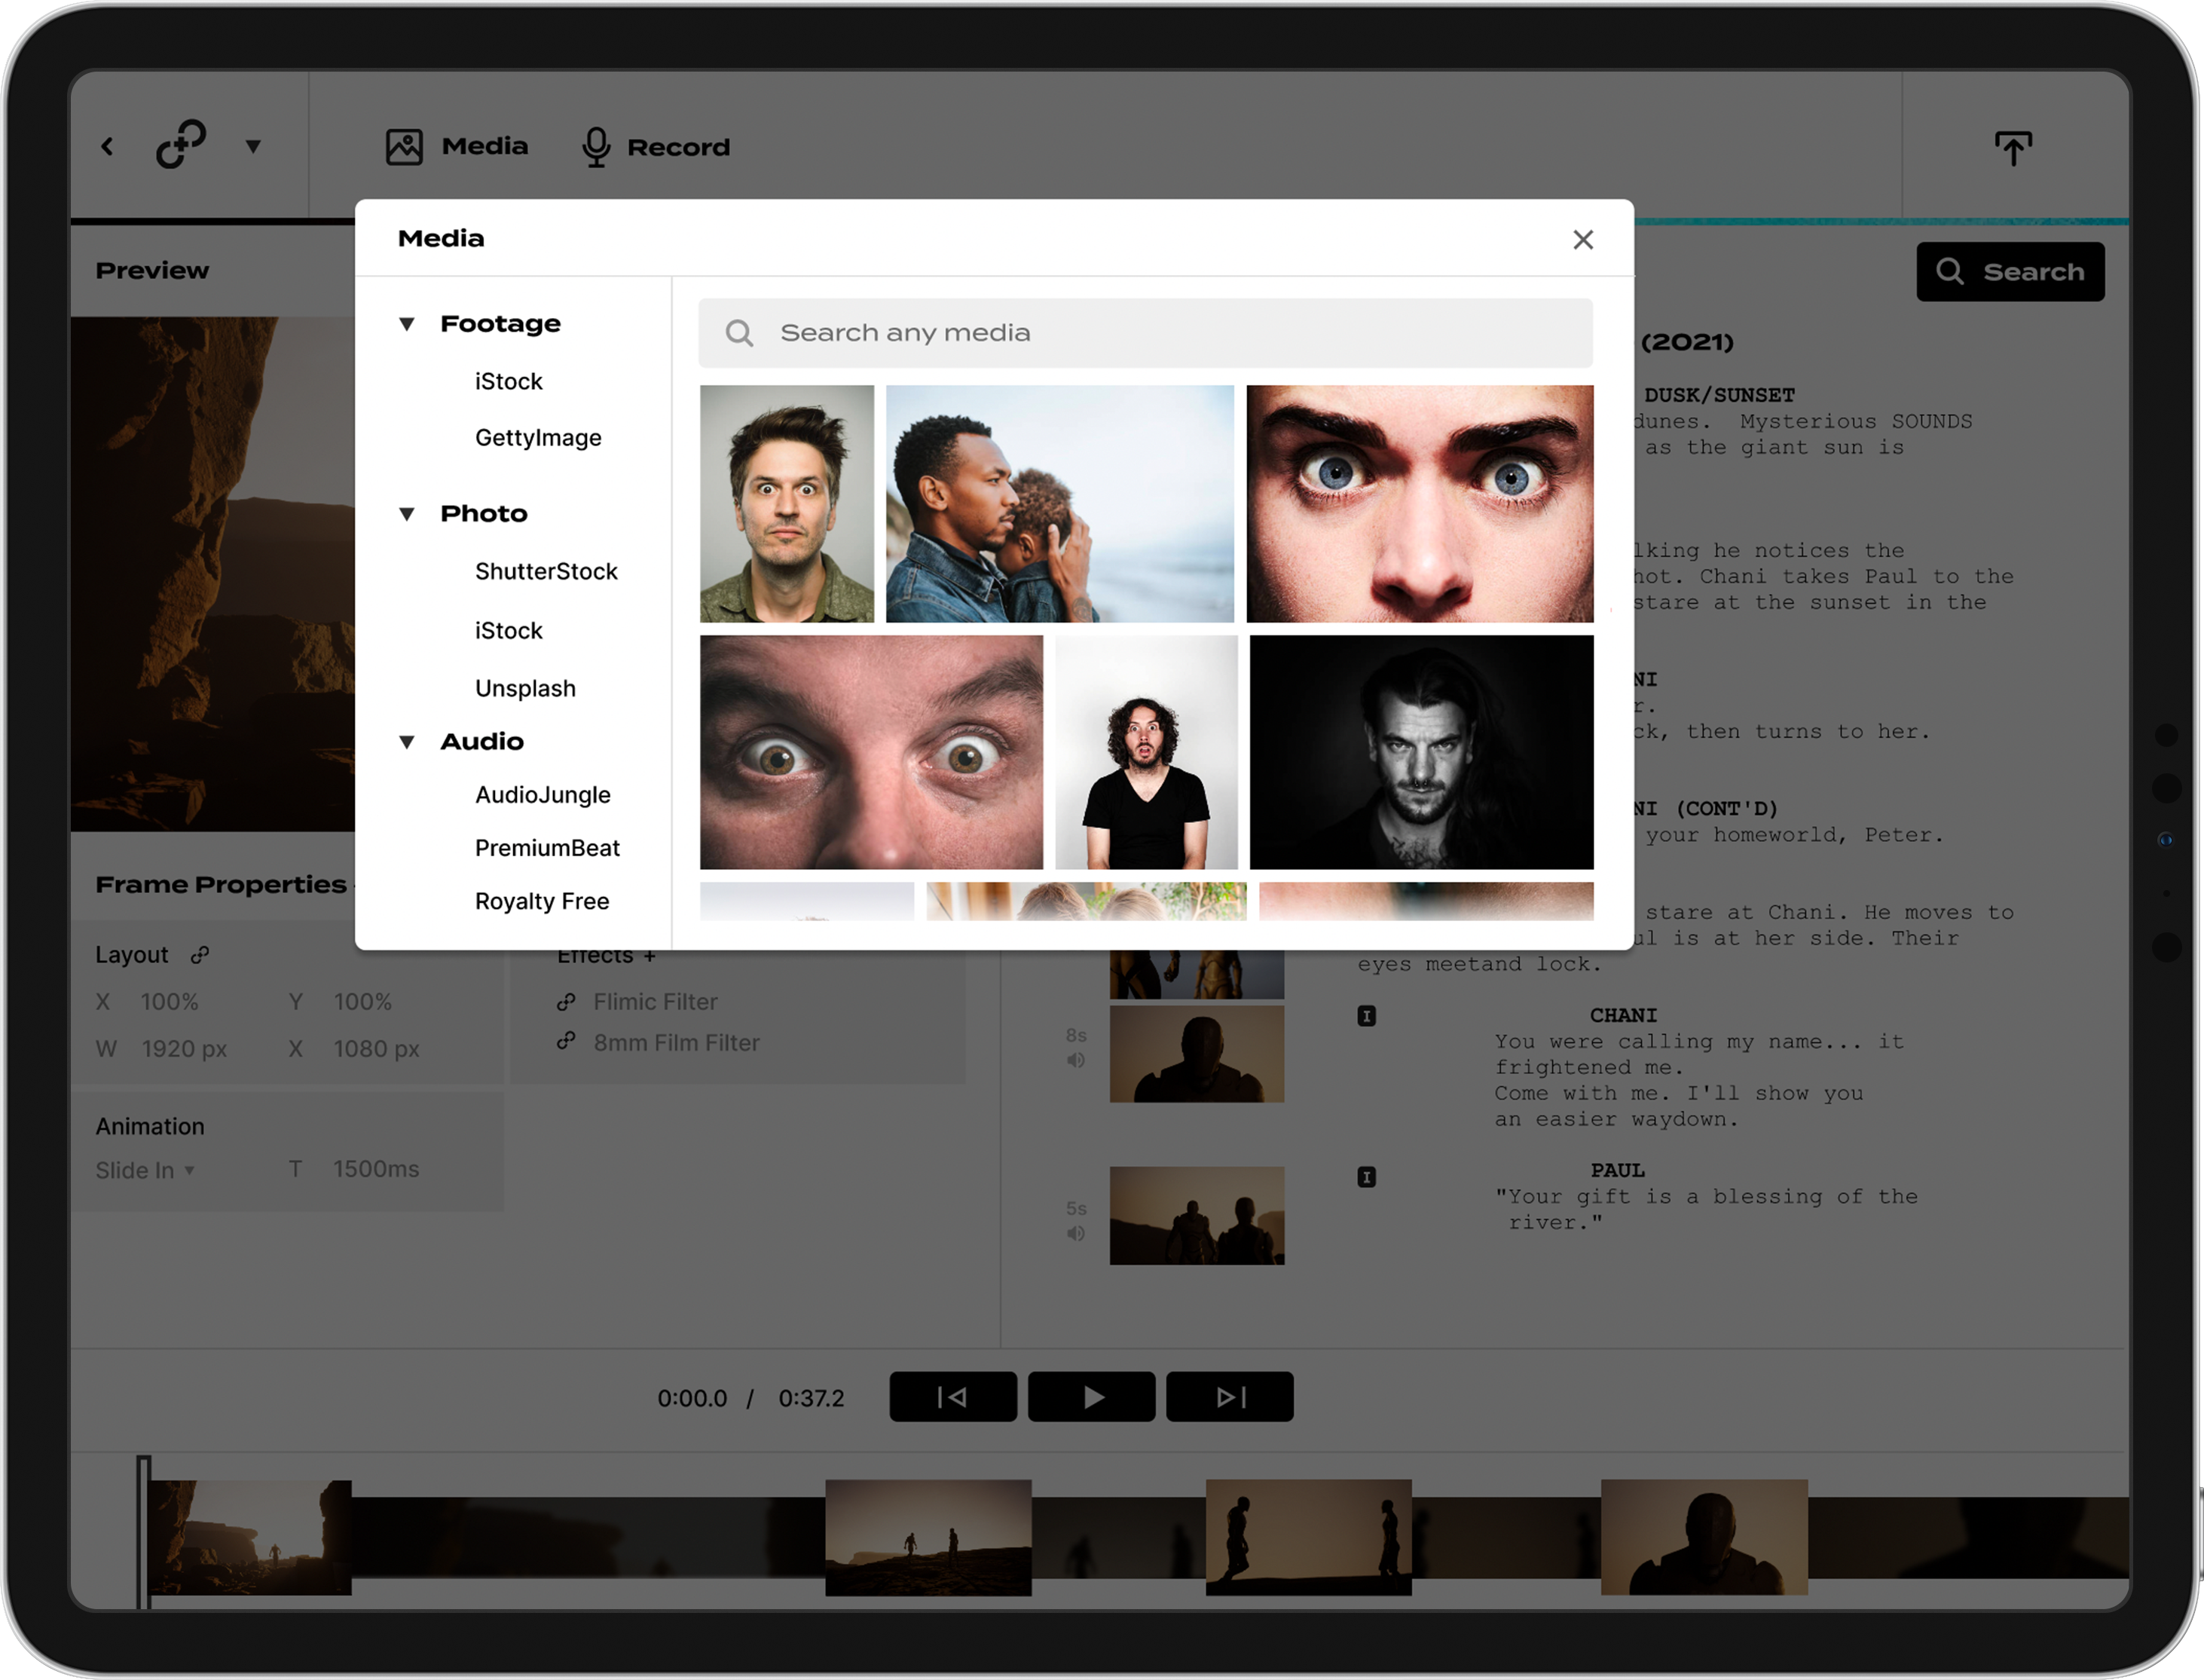Pick dark portrait of bearded man
The image size is (2204, 1680).
[1421, 752]
